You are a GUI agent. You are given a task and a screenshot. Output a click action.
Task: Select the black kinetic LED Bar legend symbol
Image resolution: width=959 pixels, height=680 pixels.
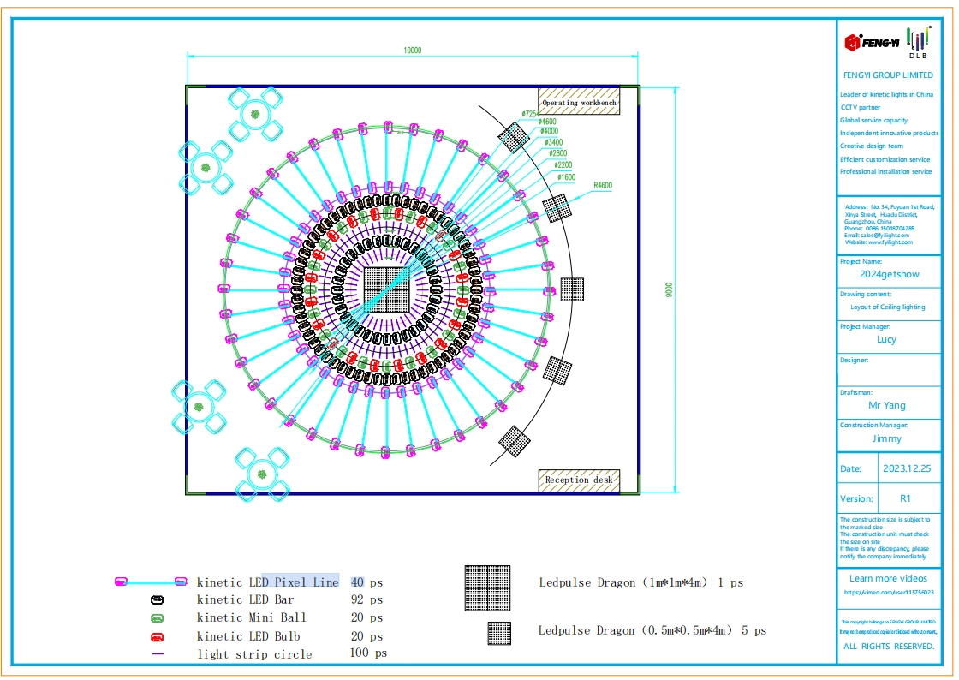click(157, 600)
